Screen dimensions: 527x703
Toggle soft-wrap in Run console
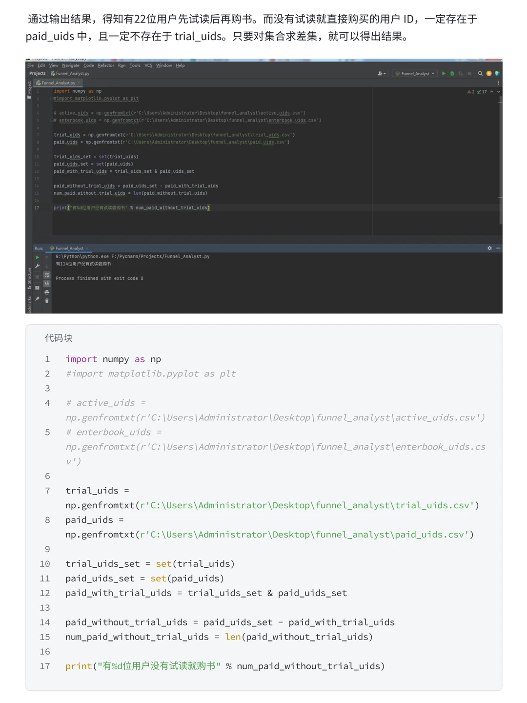47,275
